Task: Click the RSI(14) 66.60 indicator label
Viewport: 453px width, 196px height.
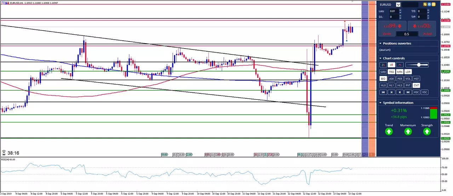Action: tap(8, 160)
